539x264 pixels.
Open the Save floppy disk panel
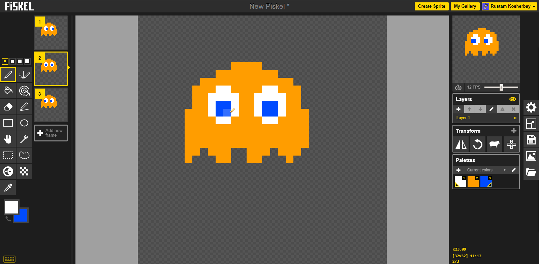[531, 140]
